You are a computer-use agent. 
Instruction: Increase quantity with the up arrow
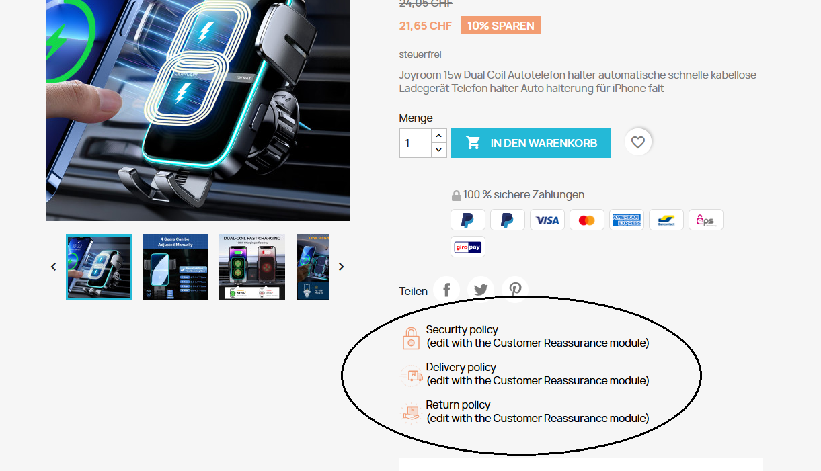[439, 136]
